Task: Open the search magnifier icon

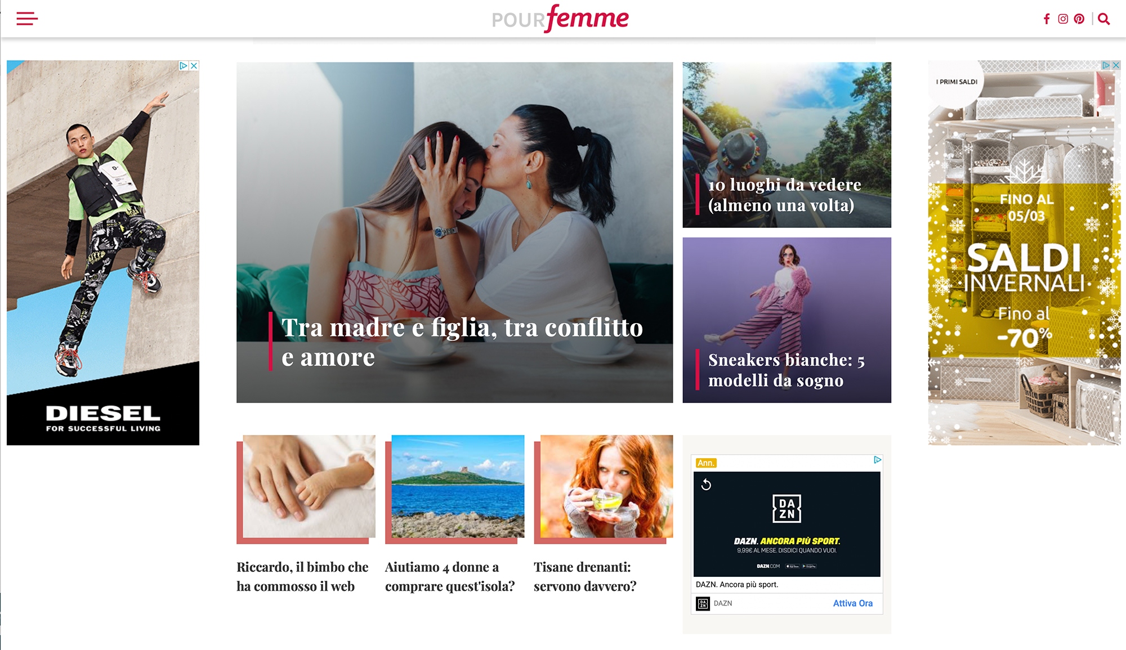Action: [1104, 19]
